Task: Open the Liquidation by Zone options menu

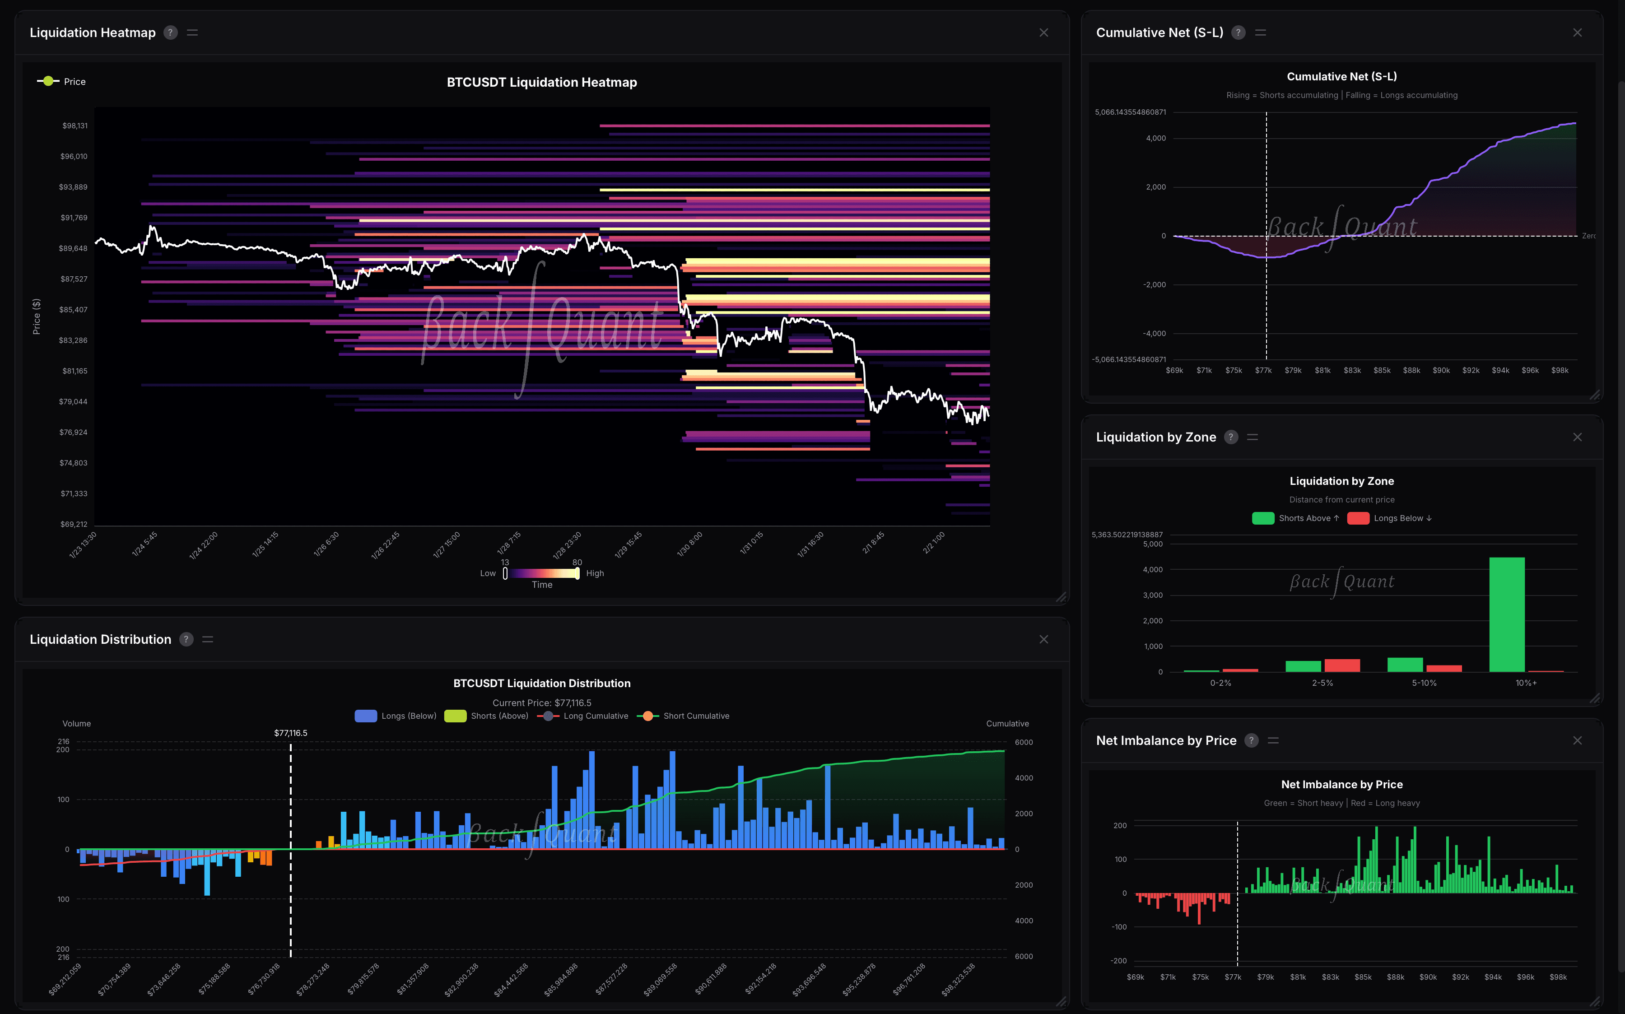Action: coord(1253,437)
